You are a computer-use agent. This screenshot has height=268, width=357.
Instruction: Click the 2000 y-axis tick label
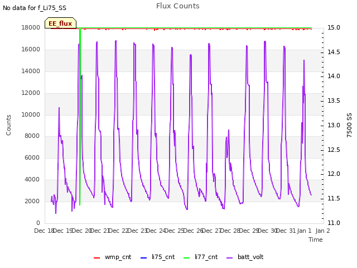32,201
